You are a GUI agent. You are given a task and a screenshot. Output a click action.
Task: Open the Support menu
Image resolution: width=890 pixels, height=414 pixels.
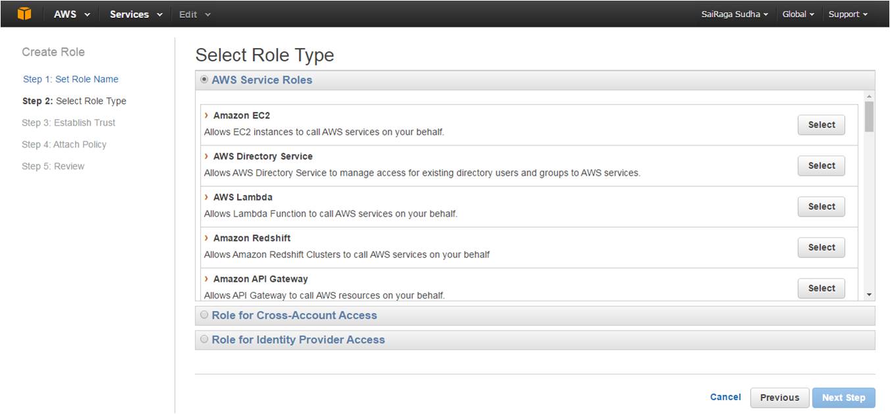click(x=847, y=14)
